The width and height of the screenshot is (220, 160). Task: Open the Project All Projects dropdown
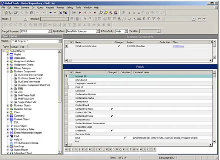coord(60,41)
